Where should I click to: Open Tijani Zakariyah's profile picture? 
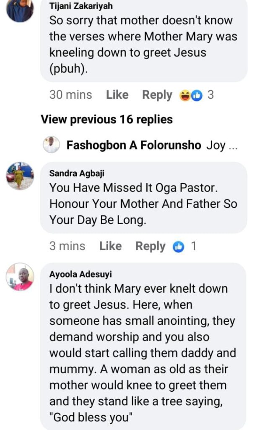tap(20, 9)
